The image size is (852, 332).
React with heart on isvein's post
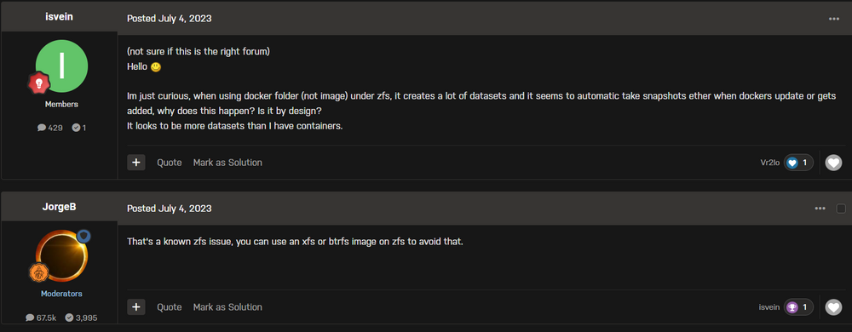tap(833, 163)
